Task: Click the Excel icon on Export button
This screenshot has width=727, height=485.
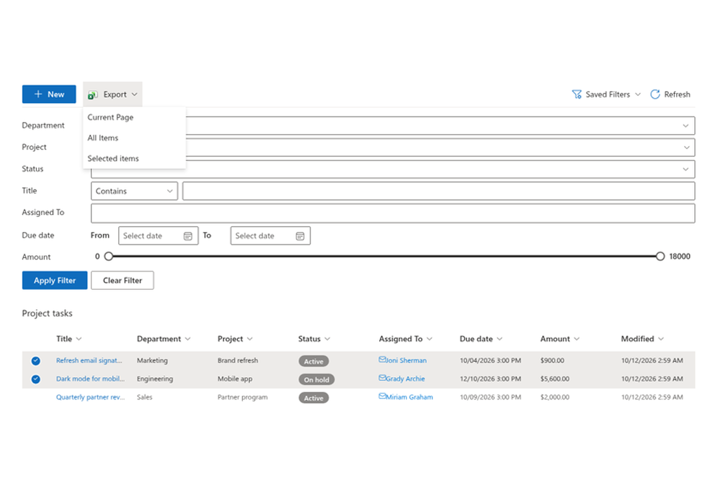Action: 93,95
